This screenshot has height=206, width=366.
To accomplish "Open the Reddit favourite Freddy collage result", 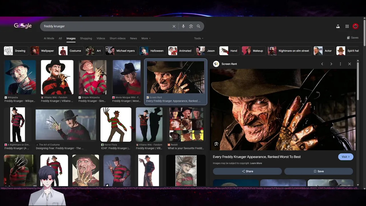I will [x=186, y=124].
